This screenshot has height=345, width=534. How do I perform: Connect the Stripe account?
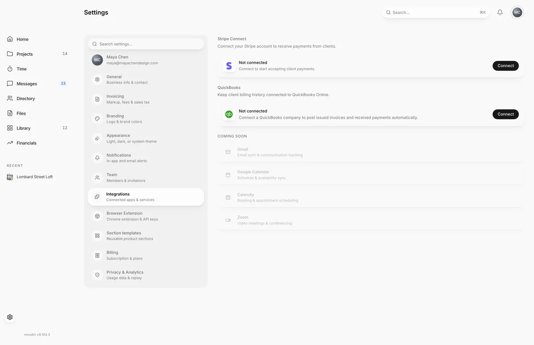click(x=506, y=66)
